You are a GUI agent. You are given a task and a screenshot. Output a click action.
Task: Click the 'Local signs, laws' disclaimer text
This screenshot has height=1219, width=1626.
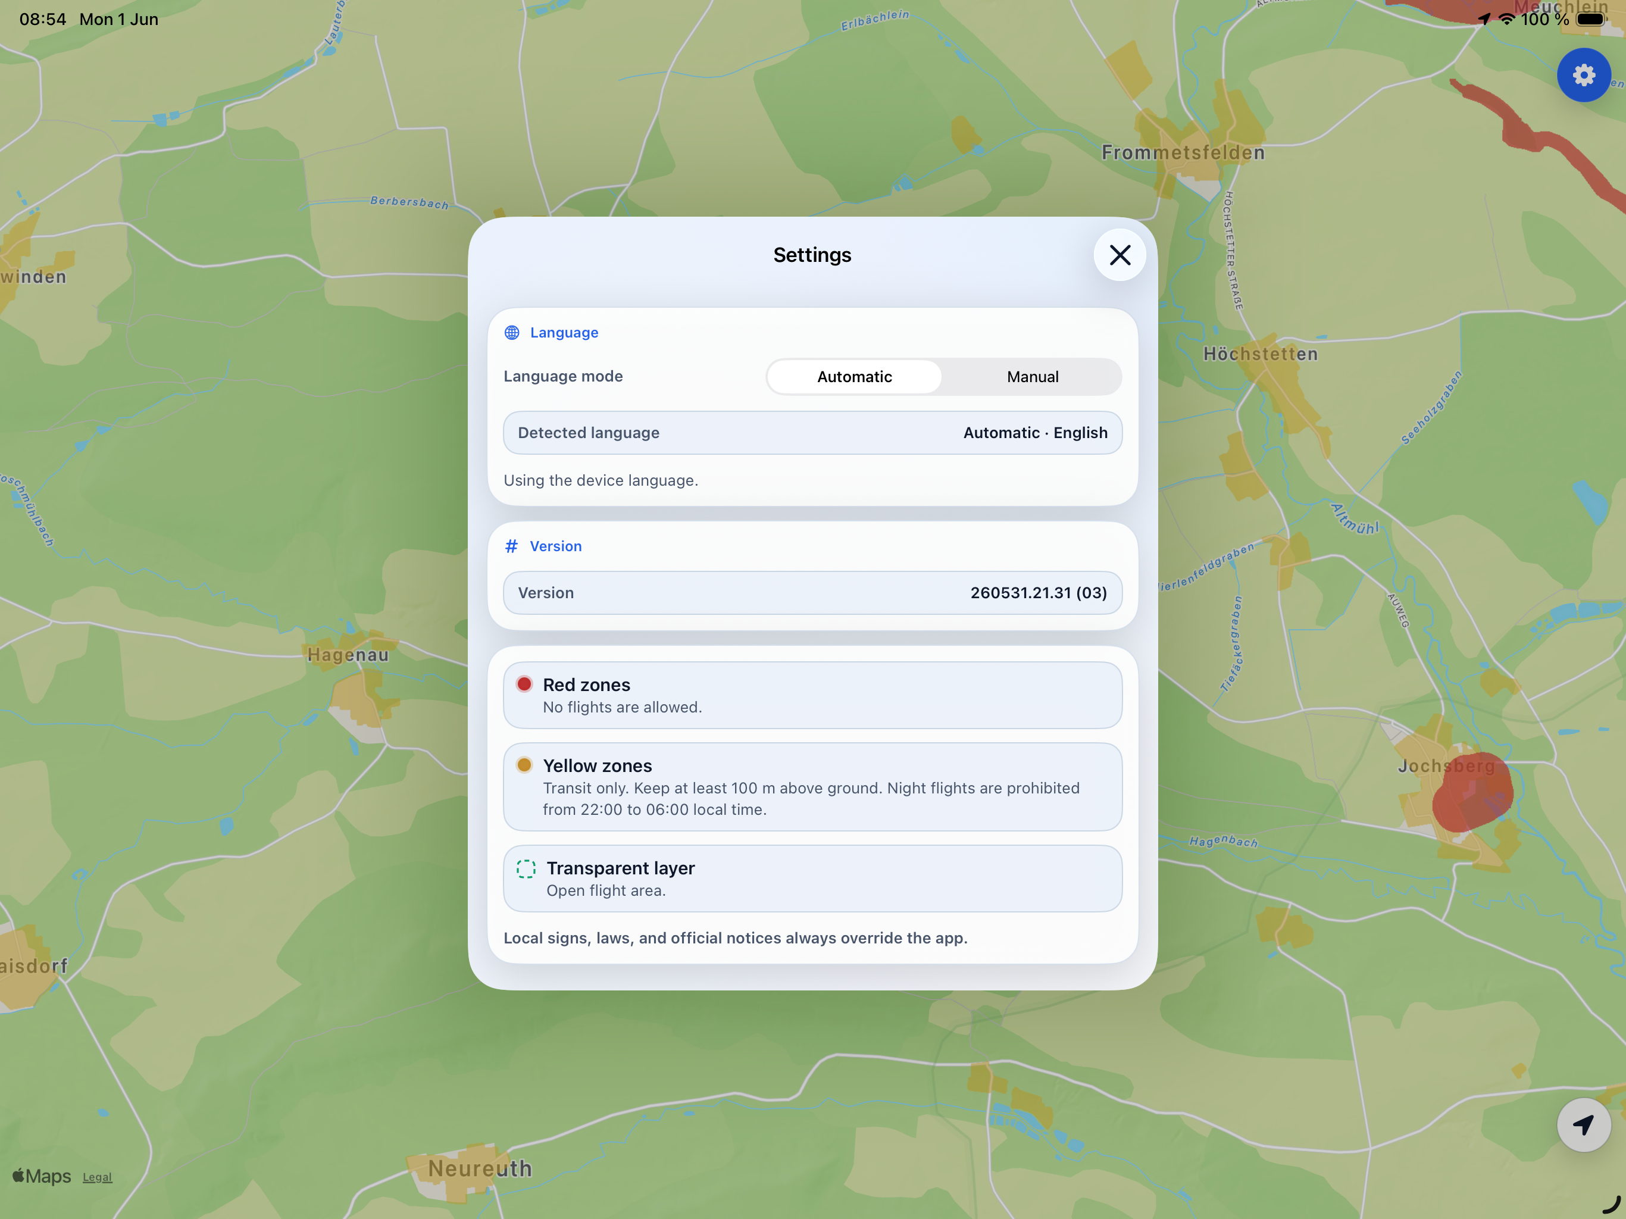pyautogui.click(x=735, y=938)
